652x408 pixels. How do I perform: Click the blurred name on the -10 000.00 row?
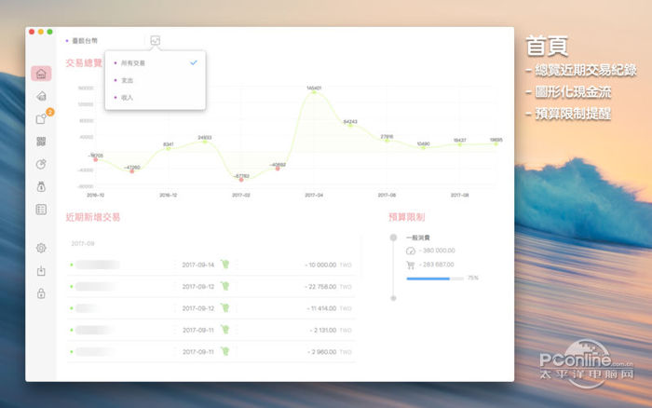97,265
